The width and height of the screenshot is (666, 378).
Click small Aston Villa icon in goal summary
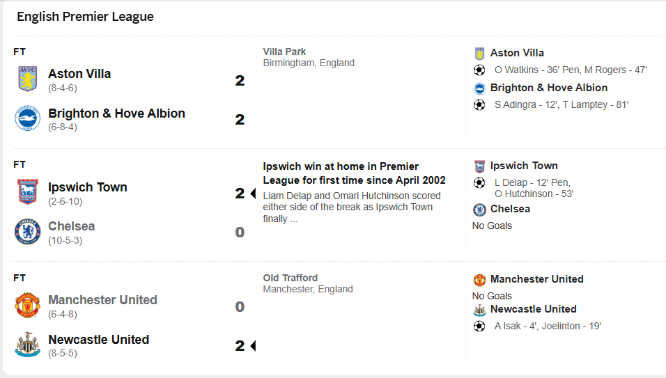click(x=479, y=54)
